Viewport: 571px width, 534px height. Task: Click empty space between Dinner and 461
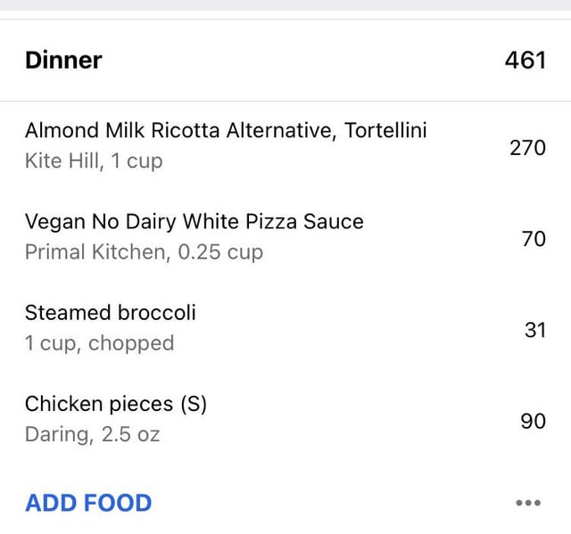point(303,61)
